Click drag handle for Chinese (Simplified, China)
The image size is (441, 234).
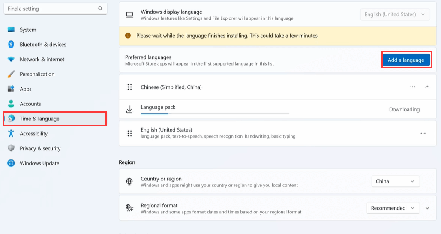click(129, 87)
